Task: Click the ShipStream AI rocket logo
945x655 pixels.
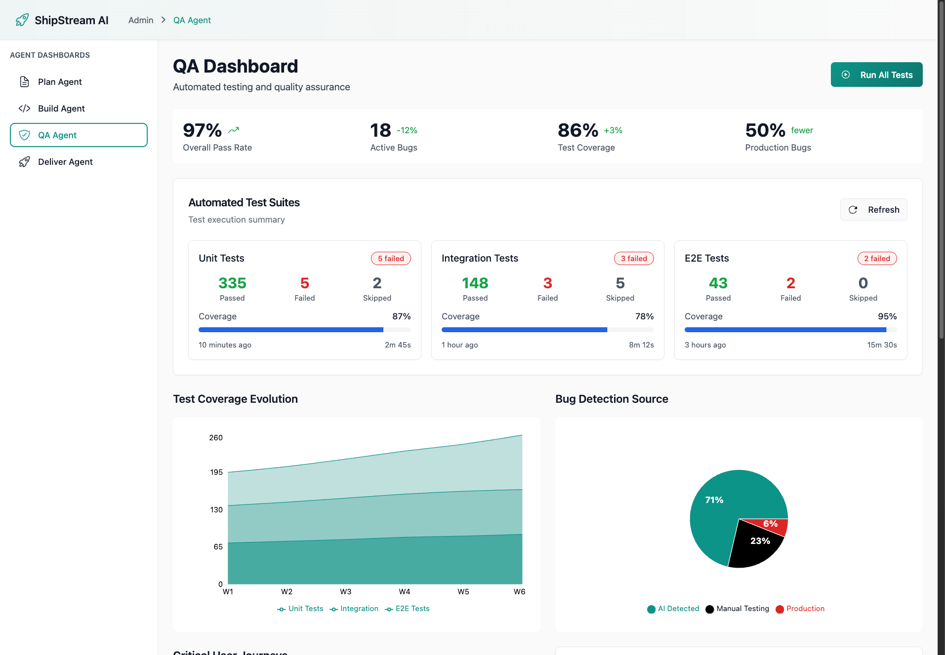Action: pyautogui.click(x=22, y=20)
